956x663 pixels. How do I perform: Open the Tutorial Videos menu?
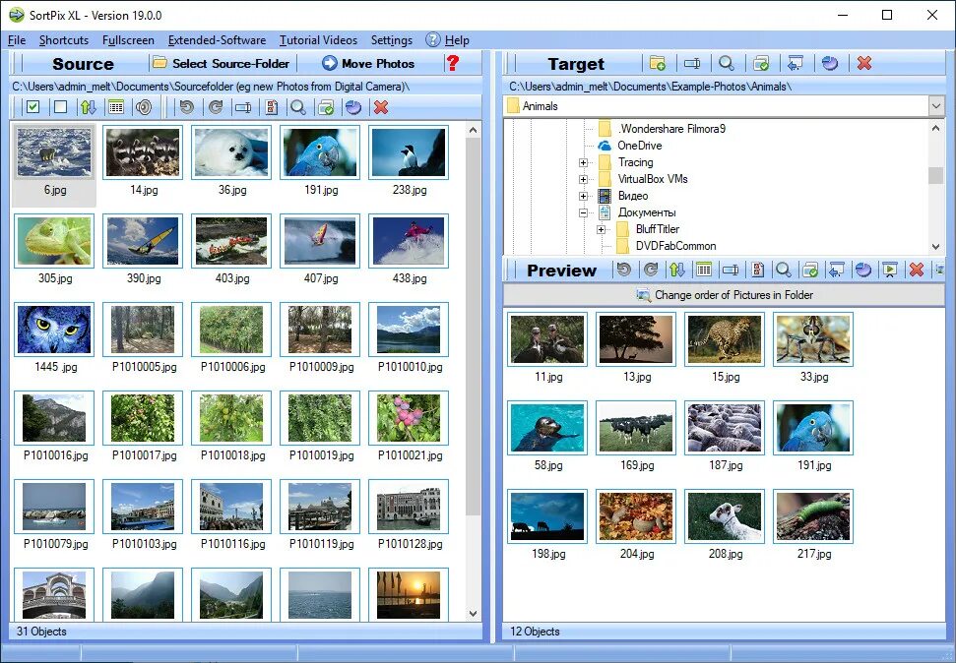pyautogui.click(x=318, y=40)
